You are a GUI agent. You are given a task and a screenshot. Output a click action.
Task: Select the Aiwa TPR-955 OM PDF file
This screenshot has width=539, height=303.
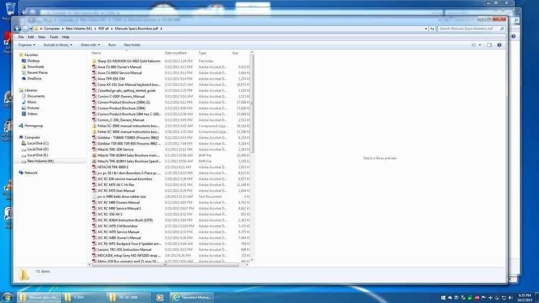pyautogui.click(x=111, y=79)
